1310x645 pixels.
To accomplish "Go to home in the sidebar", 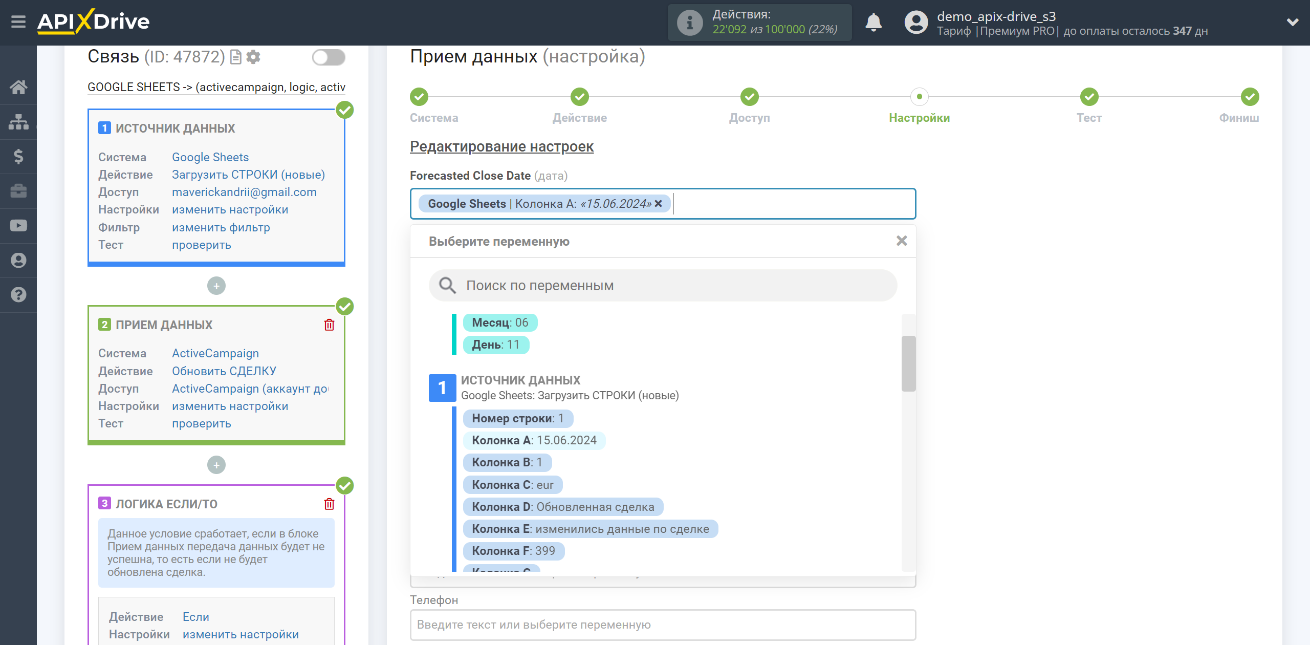I will (18, 87).
